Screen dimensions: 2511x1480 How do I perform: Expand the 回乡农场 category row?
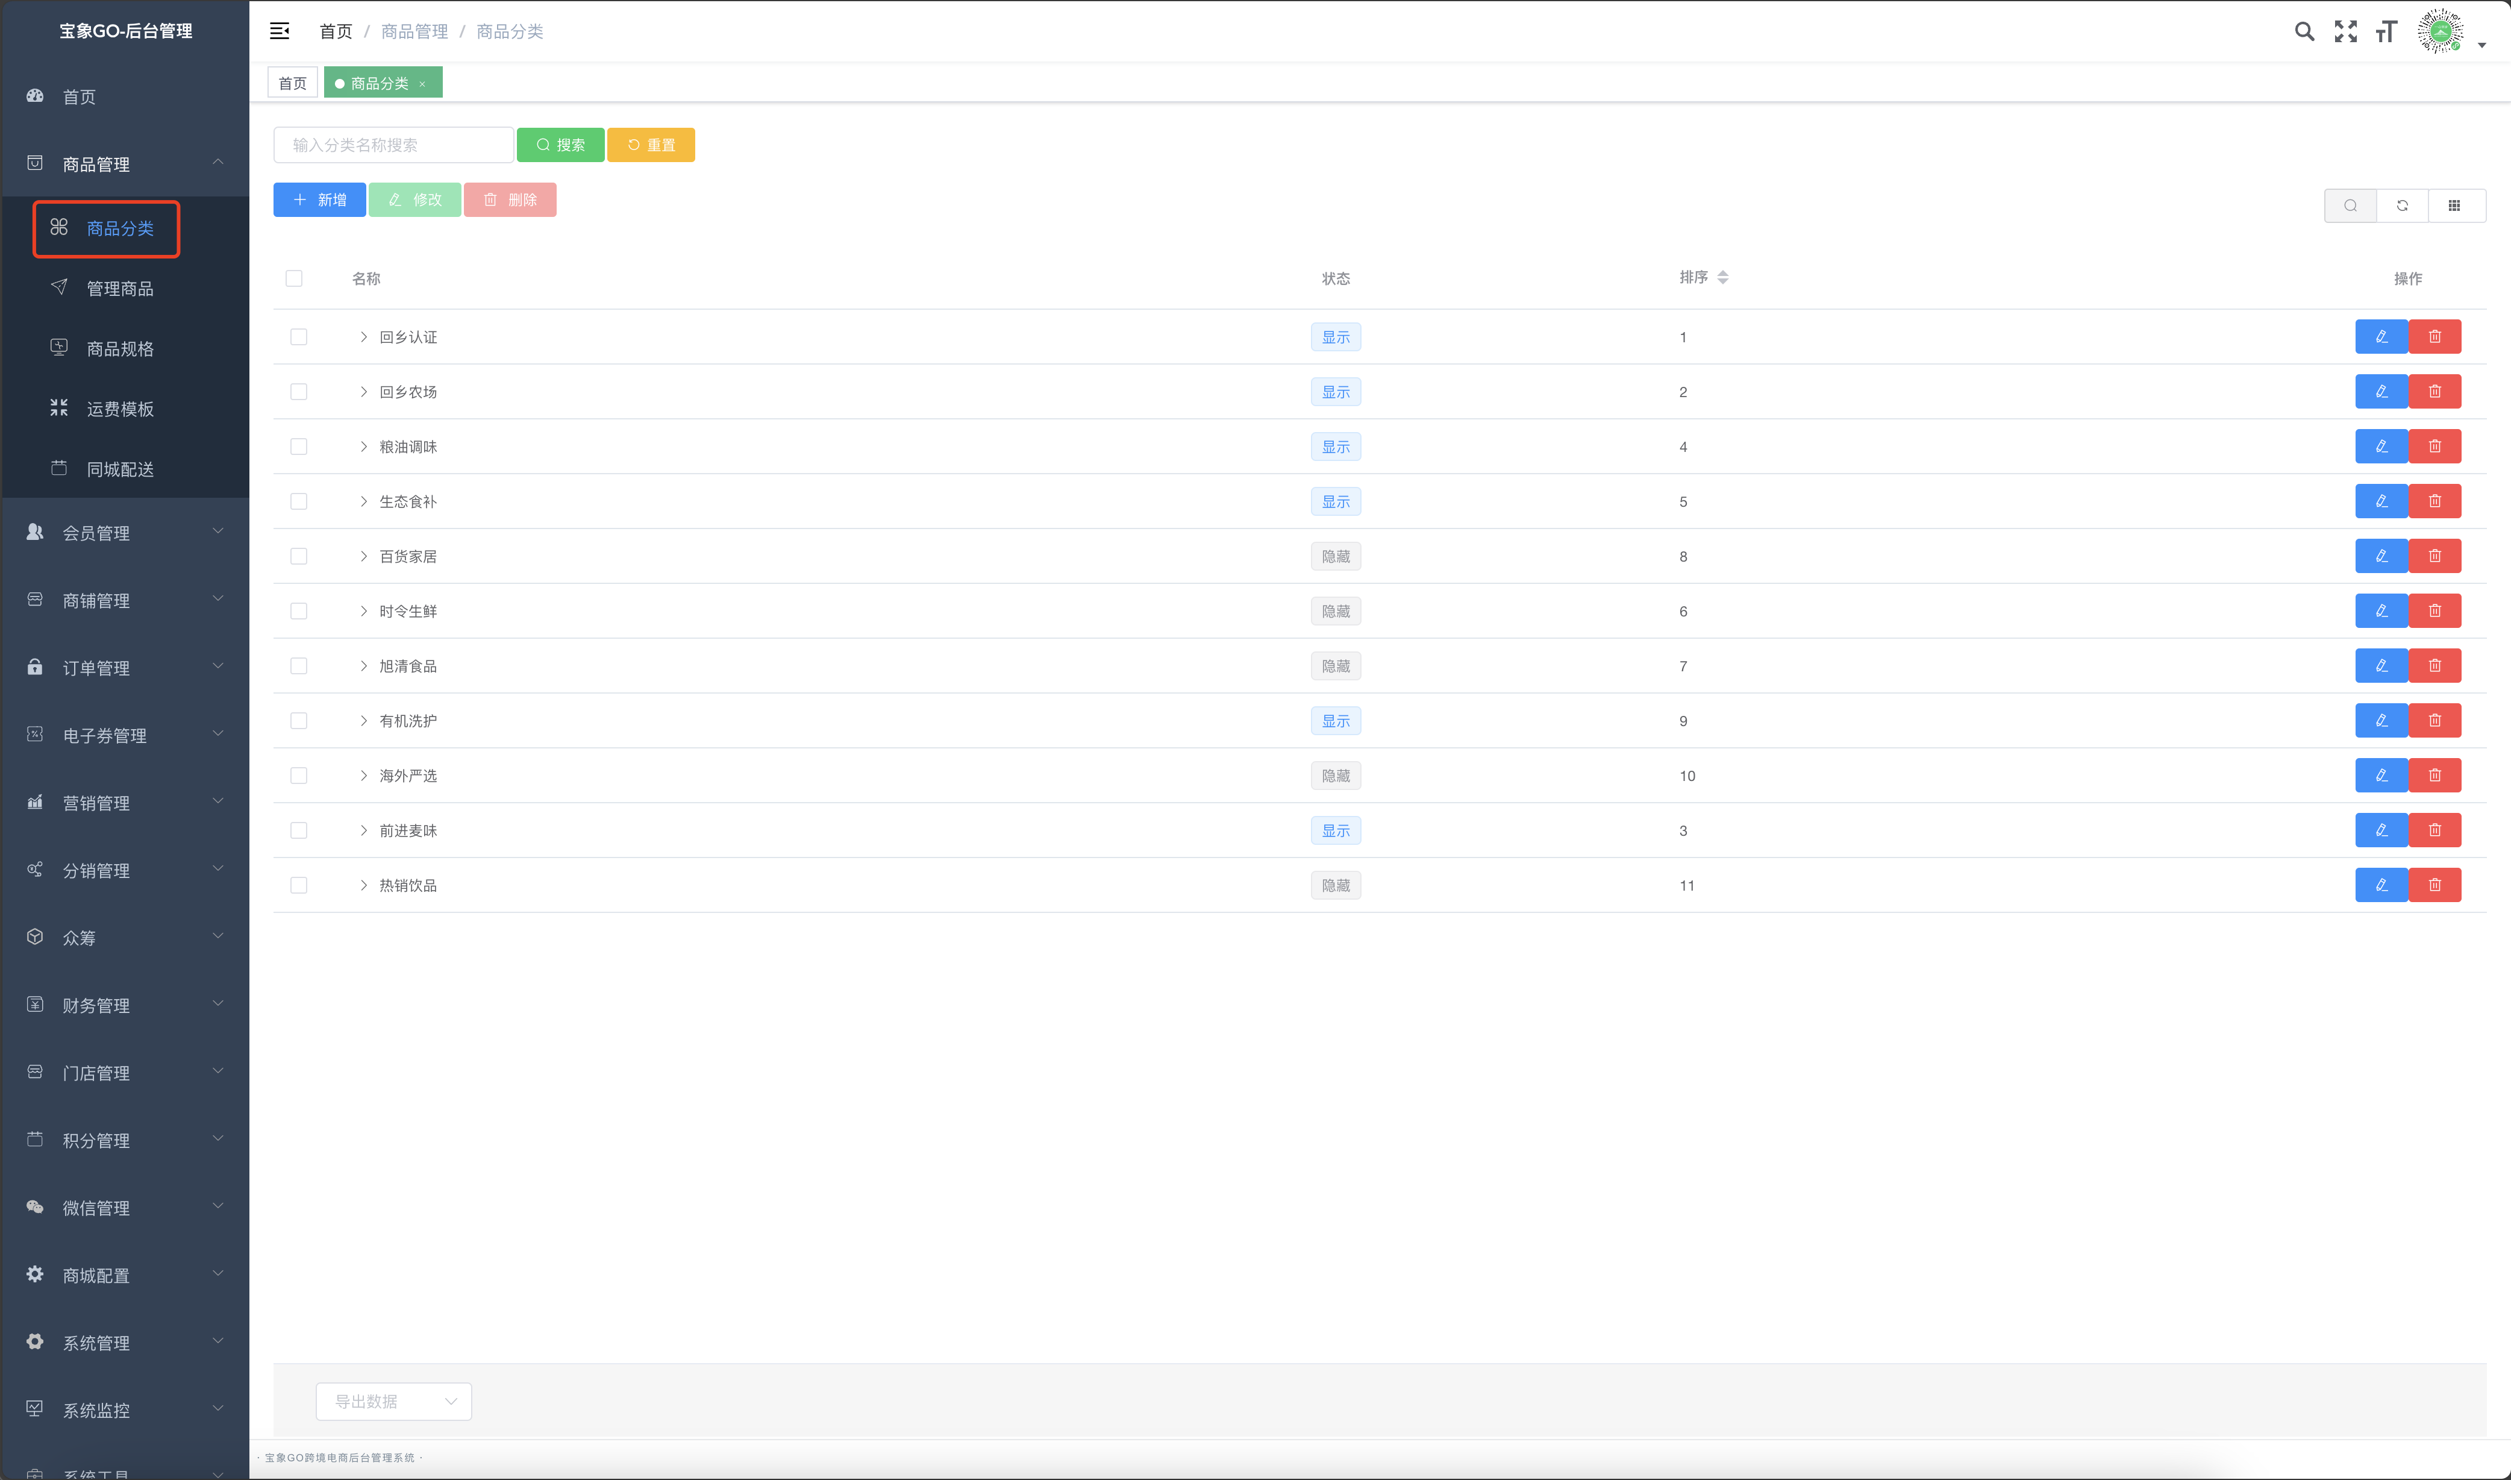pyautogui.click(x=364, y=392)
